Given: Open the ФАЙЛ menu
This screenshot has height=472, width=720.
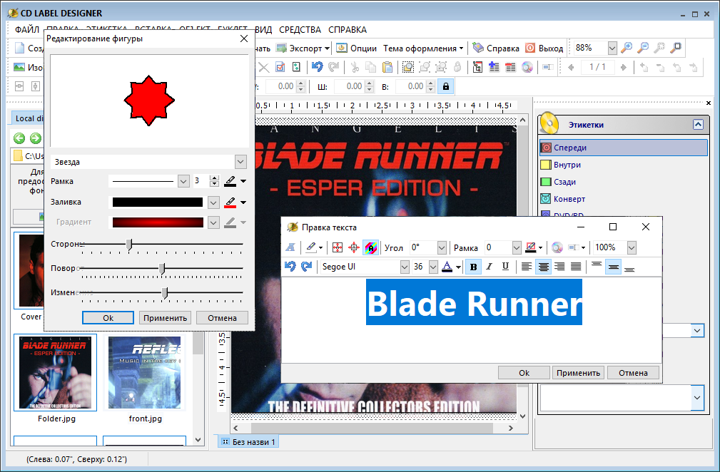Looking at the screenshot, I should point(27,30).
